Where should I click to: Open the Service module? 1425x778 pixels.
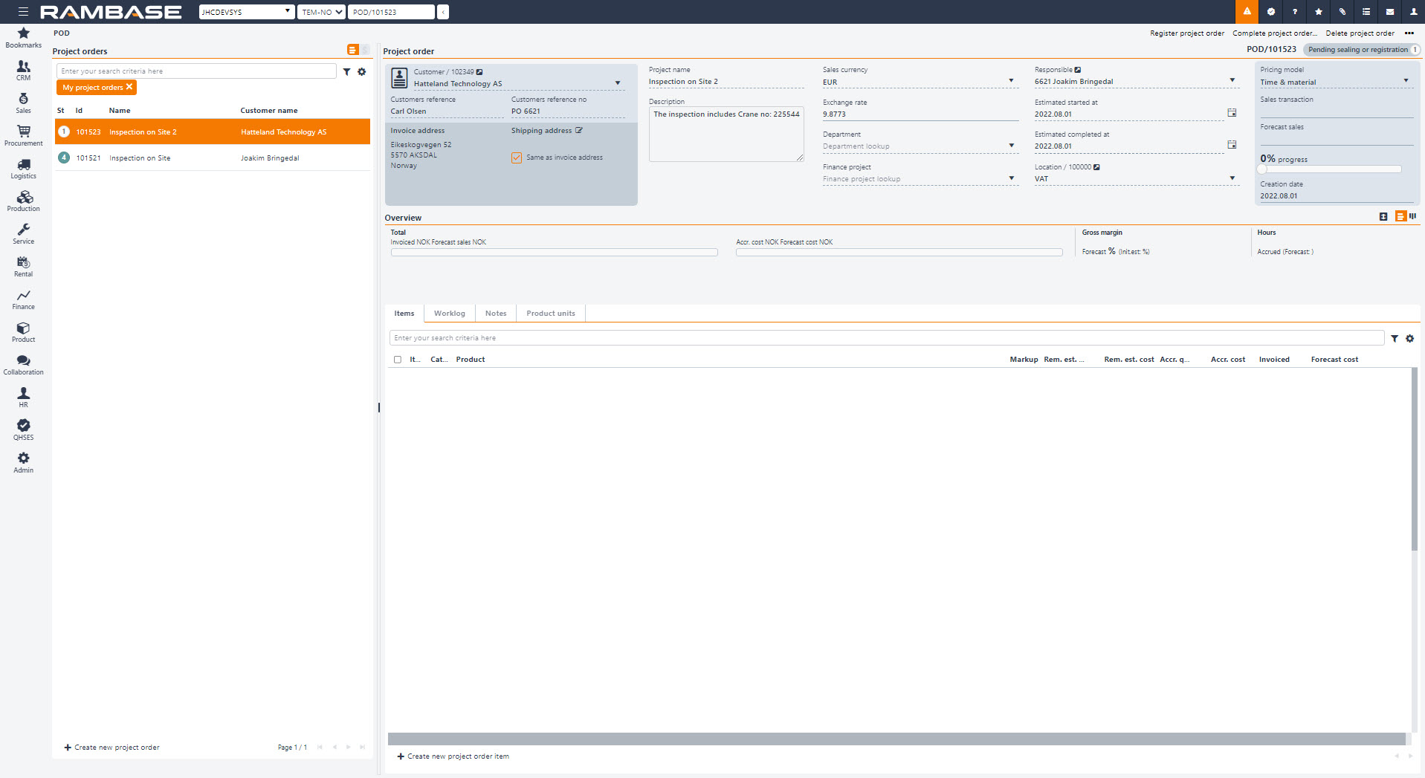pyautogui.click(x=24, y=234)
